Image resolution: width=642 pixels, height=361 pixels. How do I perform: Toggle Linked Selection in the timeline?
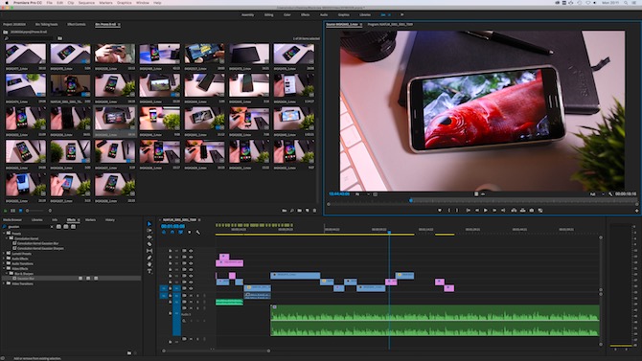pos(180,233)
